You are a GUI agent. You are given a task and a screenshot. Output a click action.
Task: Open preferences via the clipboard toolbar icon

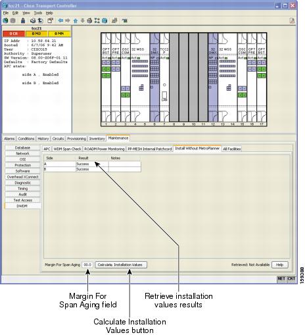tap(51, 20)
